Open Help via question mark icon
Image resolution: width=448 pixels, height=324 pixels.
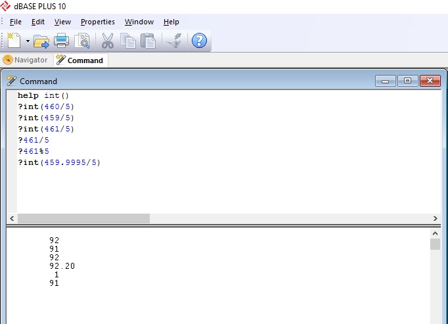coord(199,41)
